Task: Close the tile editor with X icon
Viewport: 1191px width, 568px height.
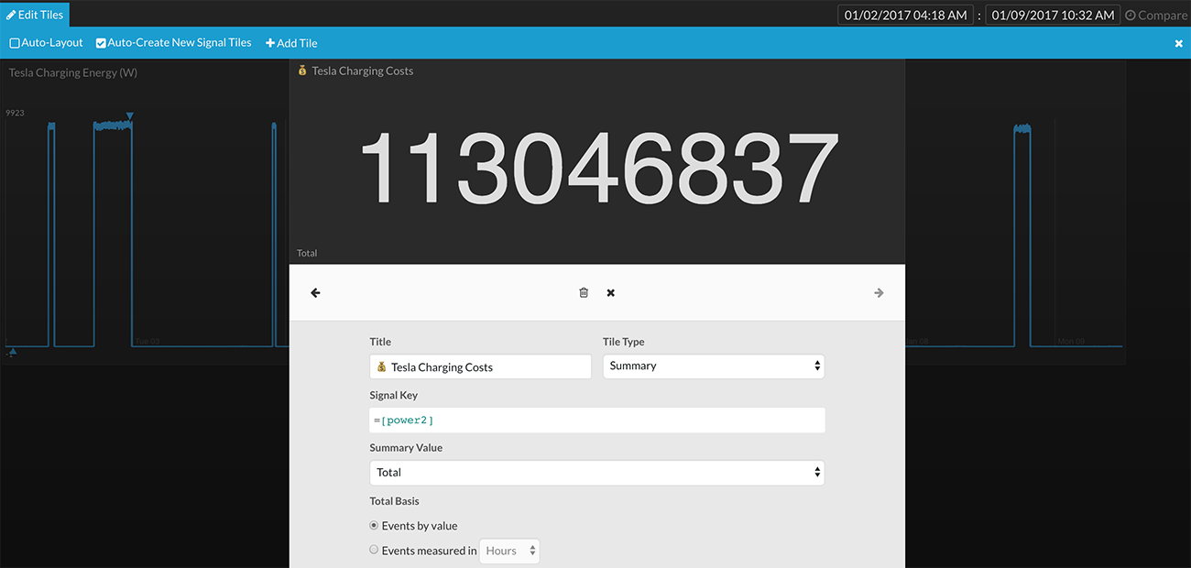Action: tap(611, 293)
